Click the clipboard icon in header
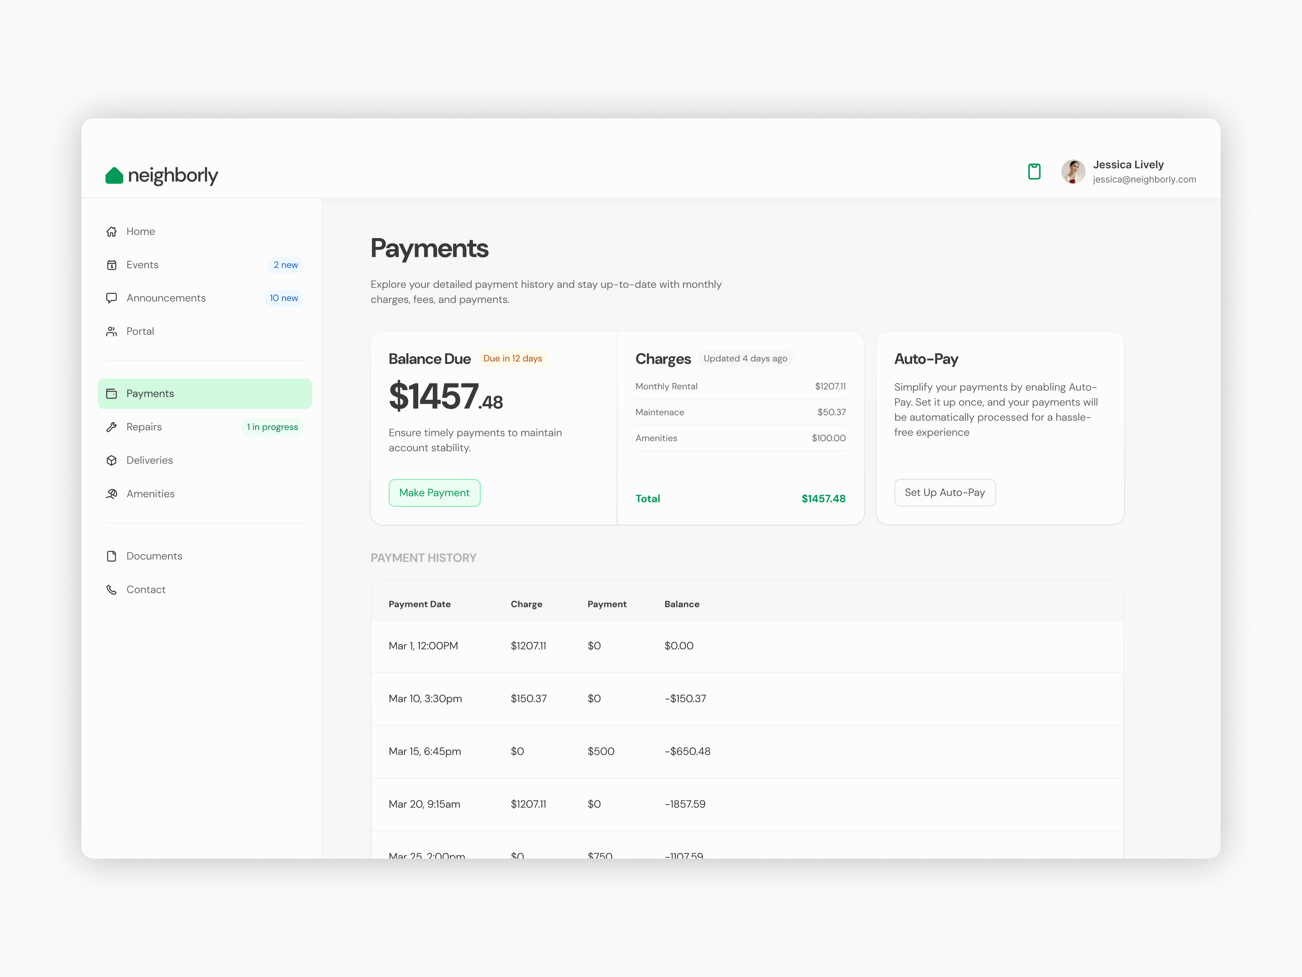 point(1033,171)
